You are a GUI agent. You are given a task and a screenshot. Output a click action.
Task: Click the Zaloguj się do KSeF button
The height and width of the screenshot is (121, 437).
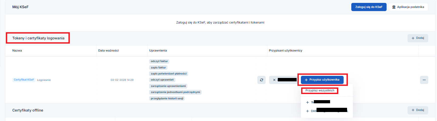pos(369,7)
